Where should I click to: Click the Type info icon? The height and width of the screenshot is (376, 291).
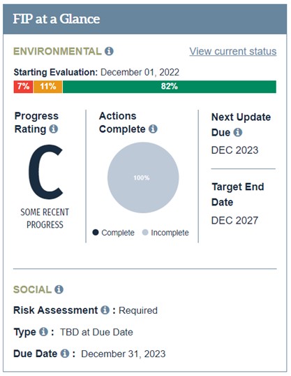(x=43, y=332)
